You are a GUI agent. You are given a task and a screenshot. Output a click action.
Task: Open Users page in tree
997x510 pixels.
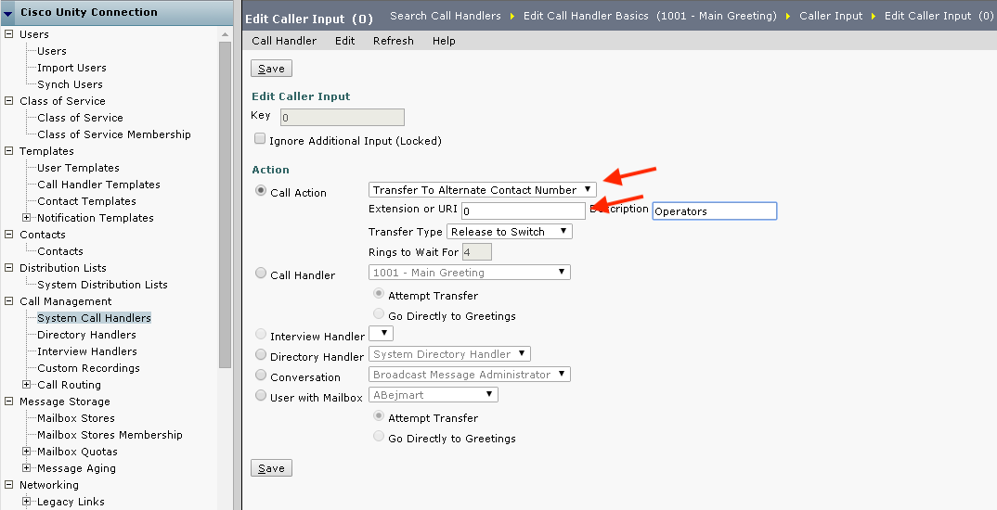[51, 51]
